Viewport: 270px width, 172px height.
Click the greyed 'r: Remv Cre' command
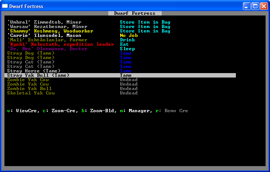tap(172, 111)
